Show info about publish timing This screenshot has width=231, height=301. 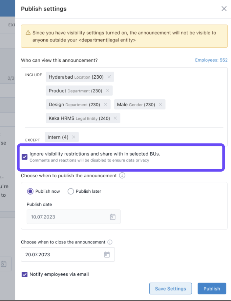click(x=122, y=176)
